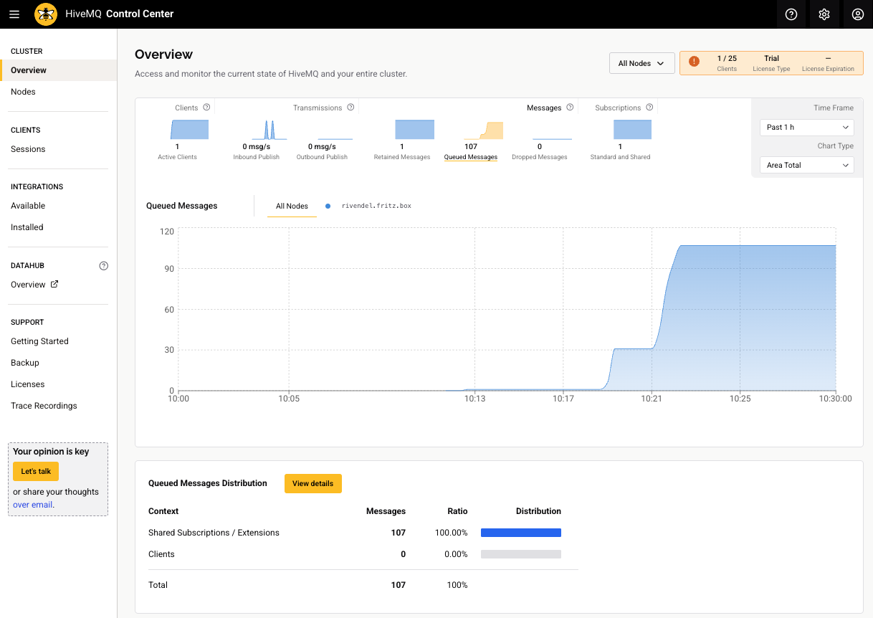
Task: Click the View details button
Action: [x=313, y=483]
